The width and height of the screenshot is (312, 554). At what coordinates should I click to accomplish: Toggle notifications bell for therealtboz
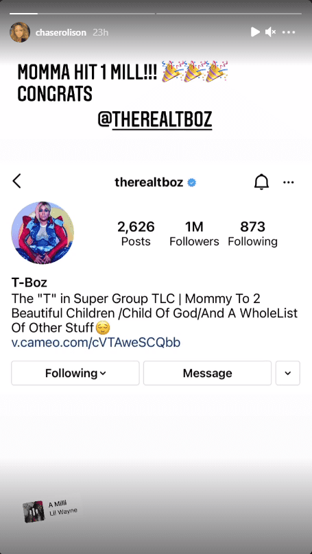tap(261, 182)
